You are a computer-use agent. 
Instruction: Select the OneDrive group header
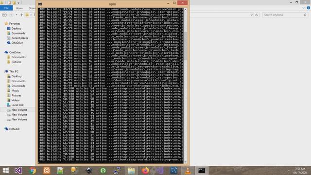point(15,52)
